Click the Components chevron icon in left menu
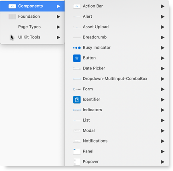 [12, 6]
